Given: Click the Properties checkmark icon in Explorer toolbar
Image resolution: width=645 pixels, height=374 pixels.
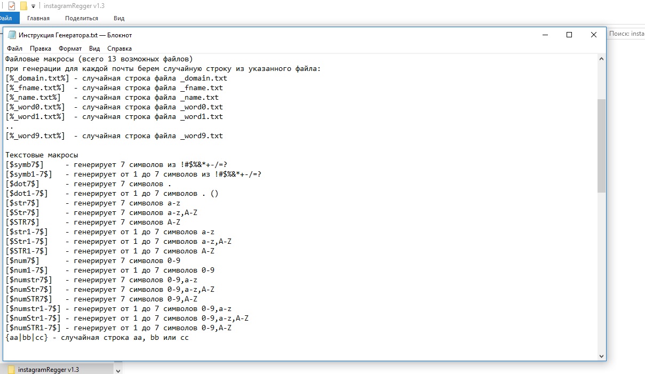Looking at the screenshot, I should [x=12, y=6].
